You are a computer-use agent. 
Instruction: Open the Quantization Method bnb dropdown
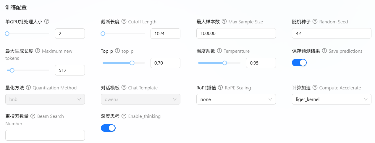[45, 99]
